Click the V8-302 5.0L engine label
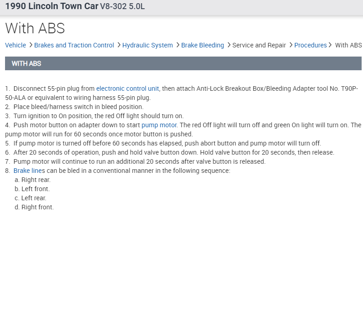Viewport: 363px width, 317px height. (122, 7)
